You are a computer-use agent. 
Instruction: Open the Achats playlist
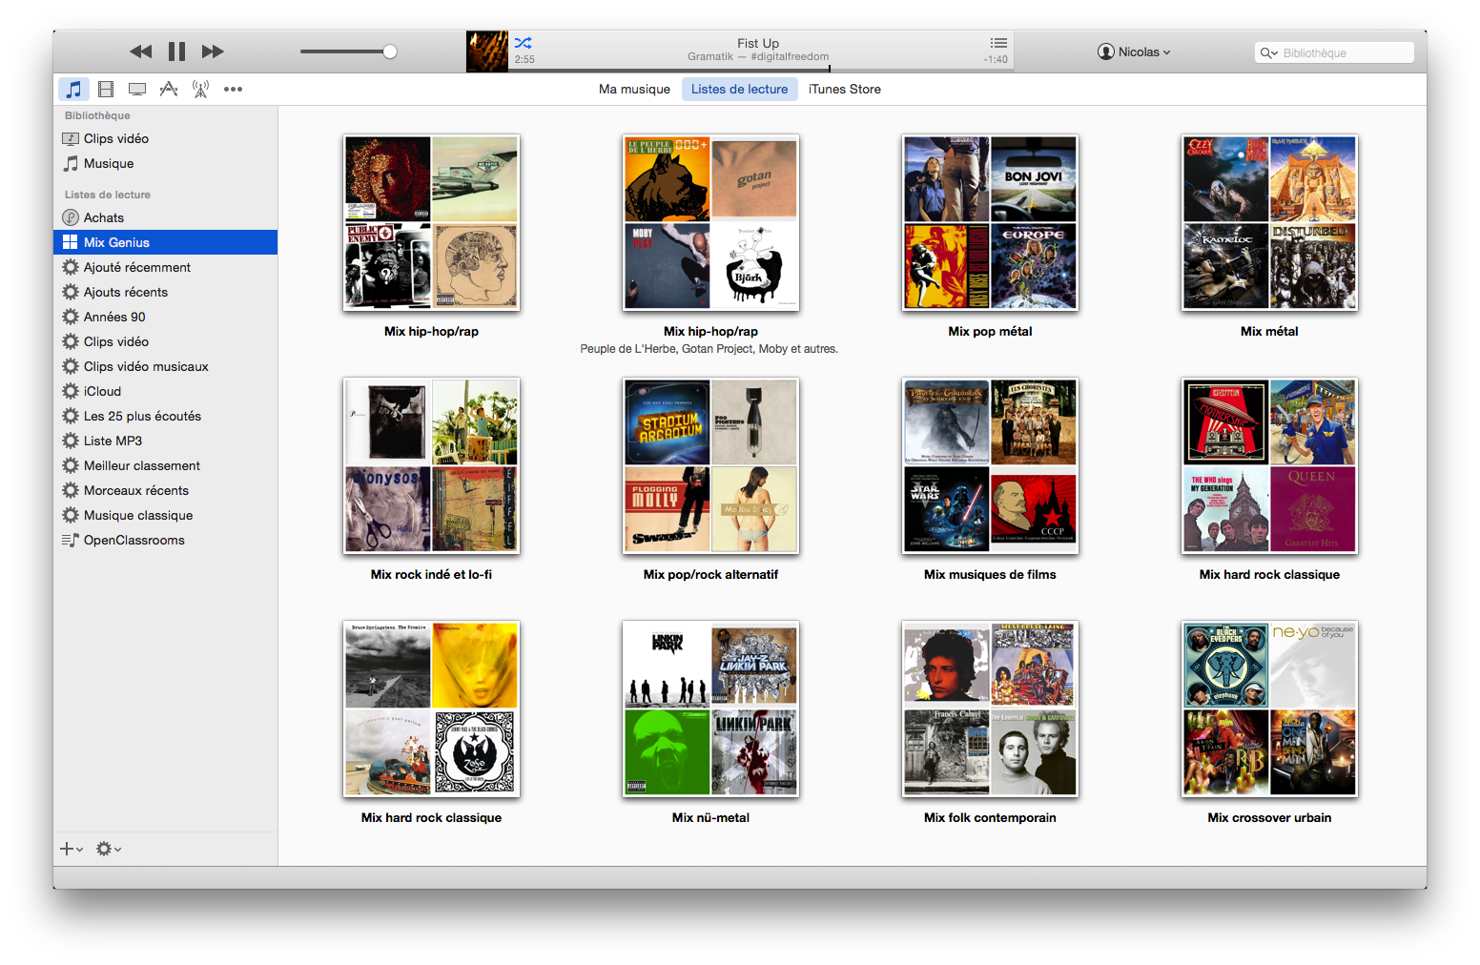(x=166, y=217)
